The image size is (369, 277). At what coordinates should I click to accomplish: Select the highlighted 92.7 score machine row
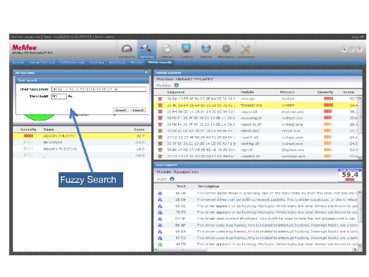click(x=82, y=136)
